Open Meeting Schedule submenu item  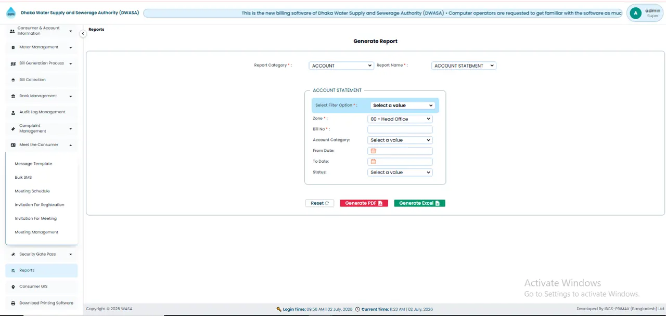pyautogui.click(x=32, y=191)
